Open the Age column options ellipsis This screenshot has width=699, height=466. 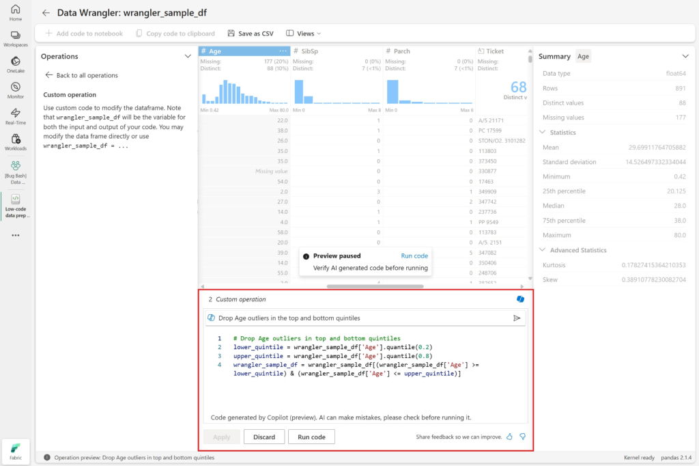coord(283,51)
